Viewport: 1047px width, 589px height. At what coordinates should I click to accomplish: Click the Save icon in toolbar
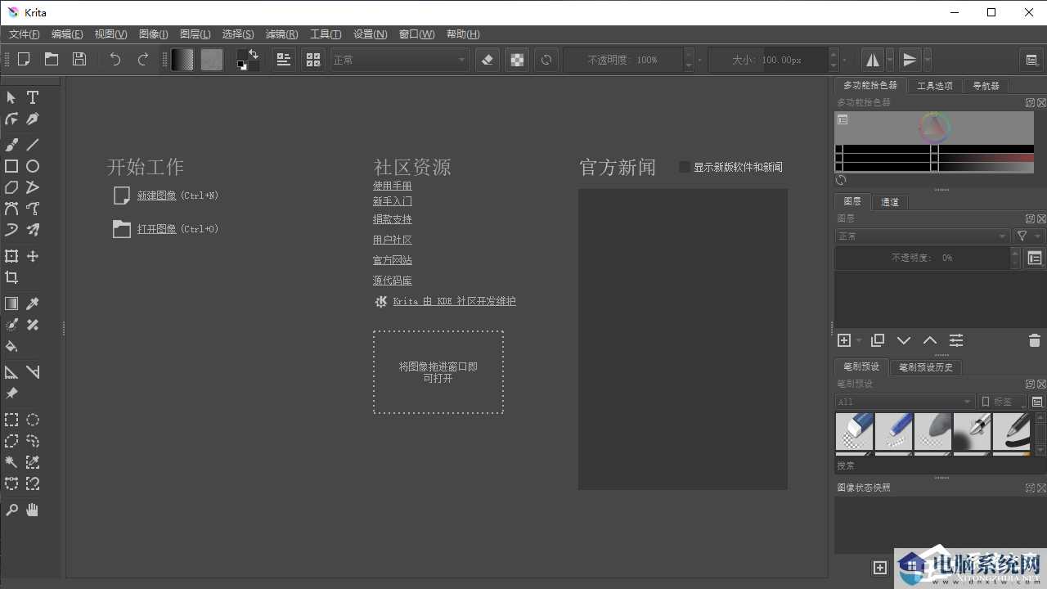(x=79, y=59)
